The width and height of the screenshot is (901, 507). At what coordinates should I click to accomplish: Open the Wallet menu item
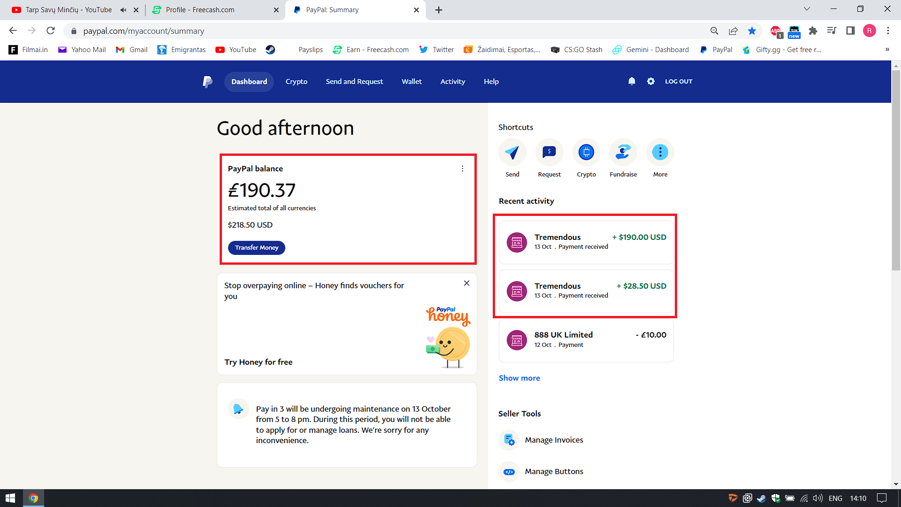pyautogui.click(x=412, y=82)
